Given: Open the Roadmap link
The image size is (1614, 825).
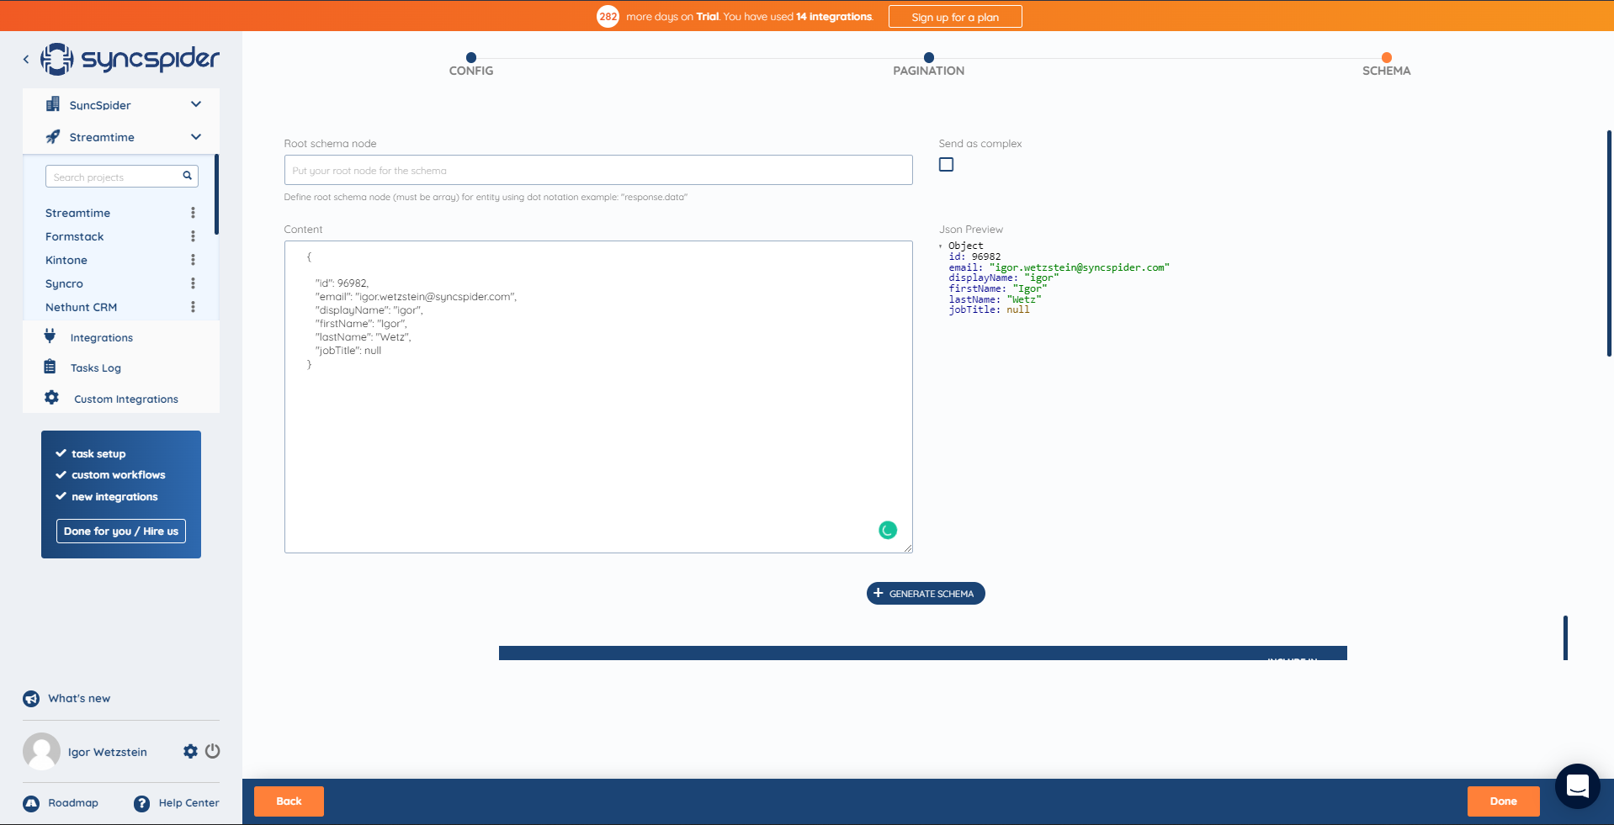Looking at the screenshot, I should point(73,802).
